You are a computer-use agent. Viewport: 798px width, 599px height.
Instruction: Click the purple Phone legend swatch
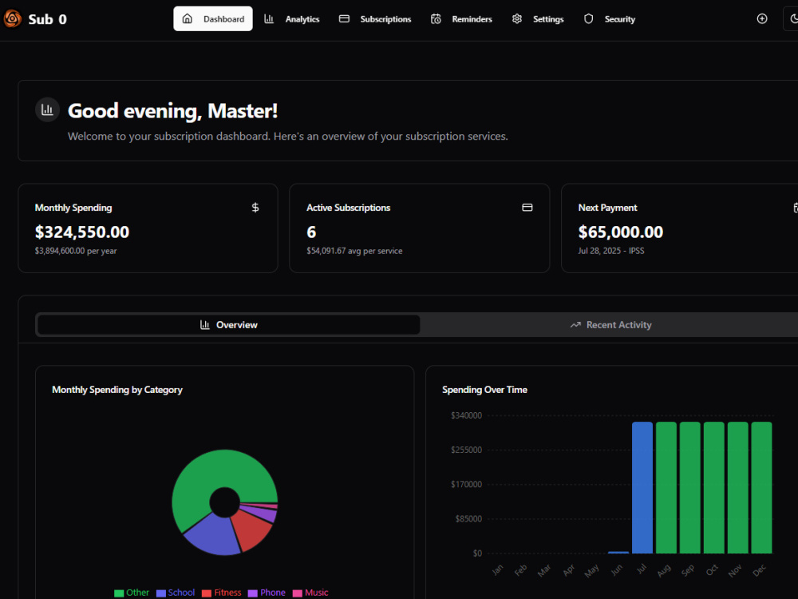coord(253,593)
